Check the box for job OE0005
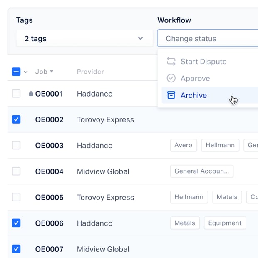 coord(16,197)
